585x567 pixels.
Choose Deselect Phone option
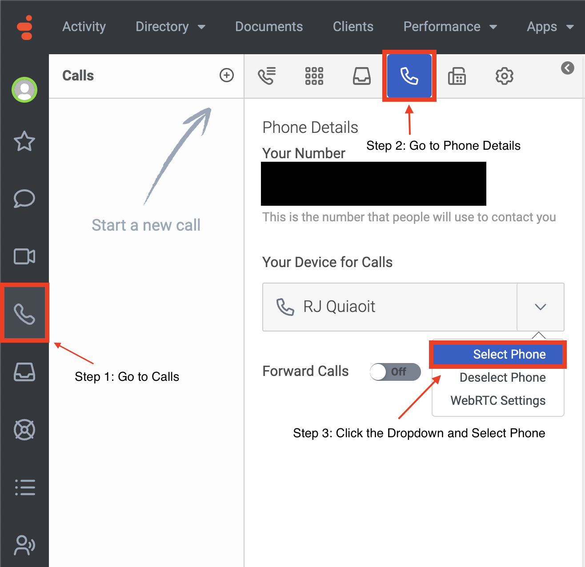[502, 377]
